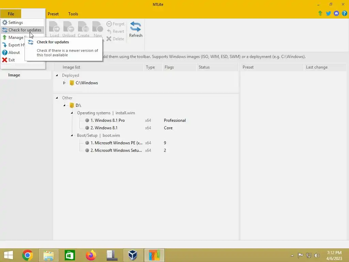Click the volume speaker tray icon
The height and width of the screenshot is (262, 349).
tap(317, 255)
